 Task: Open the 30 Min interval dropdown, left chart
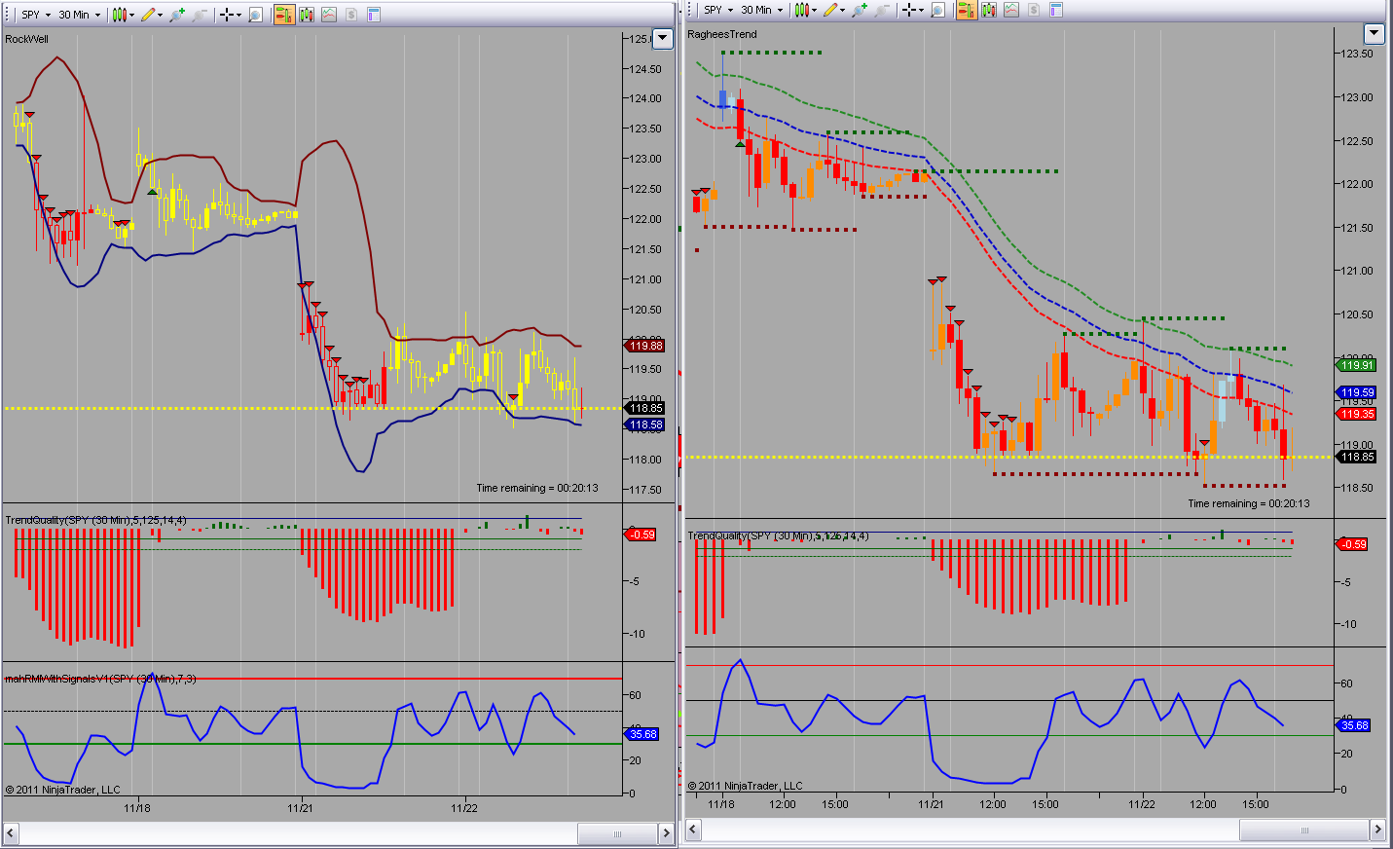pos(80,15)
